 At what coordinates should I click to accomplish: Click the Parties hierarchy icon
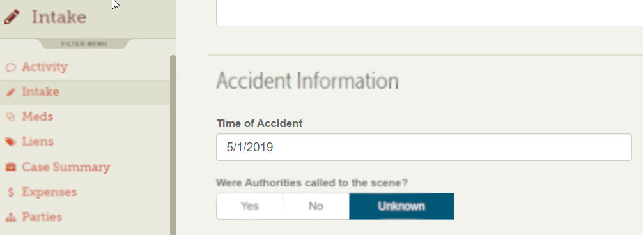pos(11,217)
